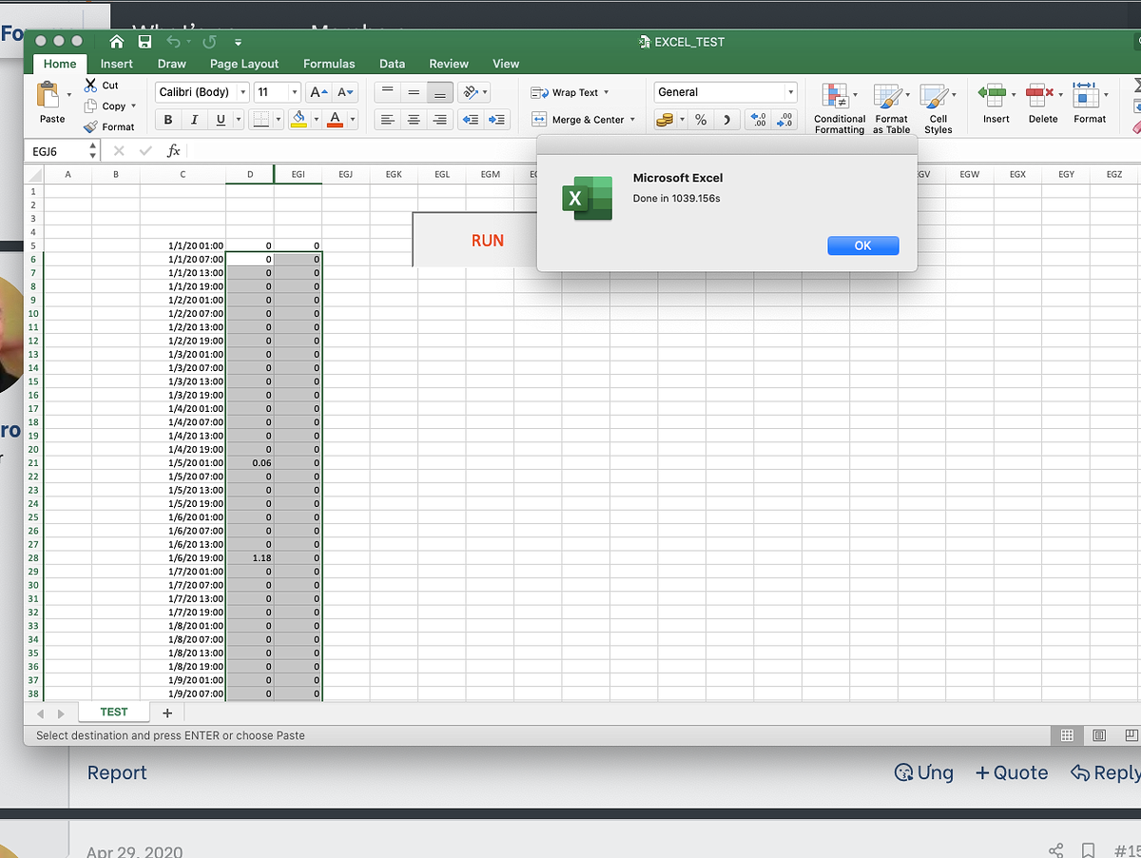Image resolution: width=1141 pixels, height=858 pixels.
Task: Open the Customize Quick Access Toolbar arrow
Action: coord(238,43)
